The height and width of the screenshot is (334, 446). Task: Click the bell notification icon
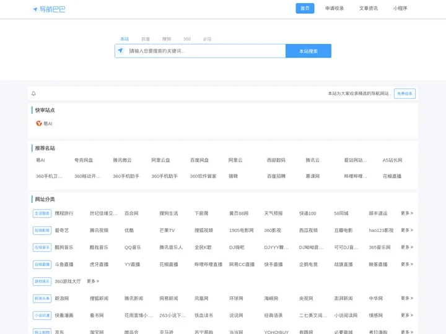point(33,93)
